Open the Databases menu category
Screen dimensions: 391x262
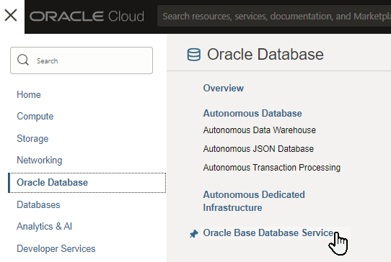38,204
